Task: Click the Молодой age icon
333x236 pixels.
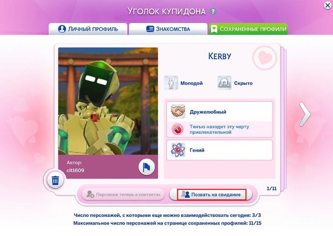Action: 171,83
